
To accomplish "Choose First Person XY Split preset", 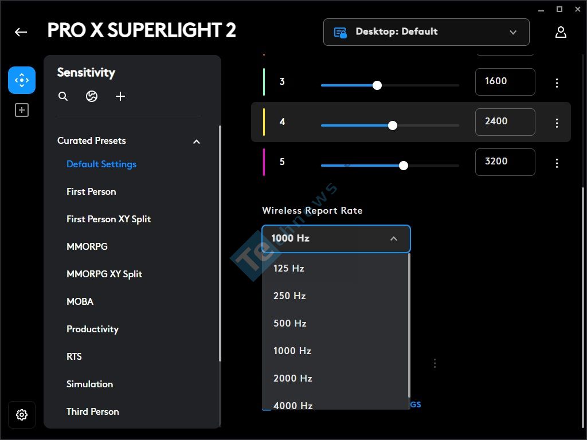I will point(108,219).
